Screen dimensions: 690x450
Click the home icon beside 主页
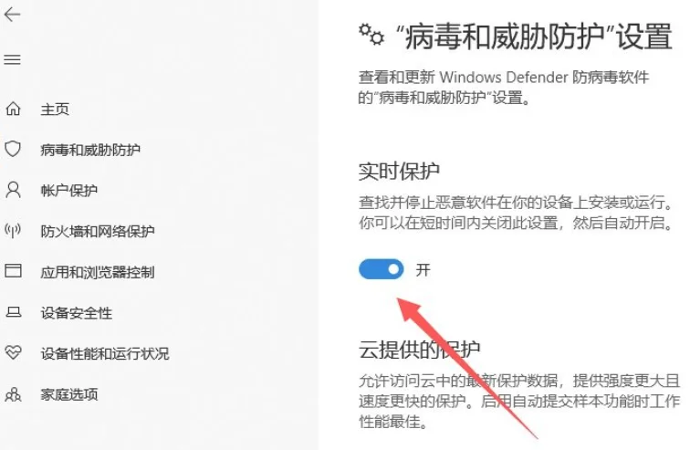click(x=13, y=109)
